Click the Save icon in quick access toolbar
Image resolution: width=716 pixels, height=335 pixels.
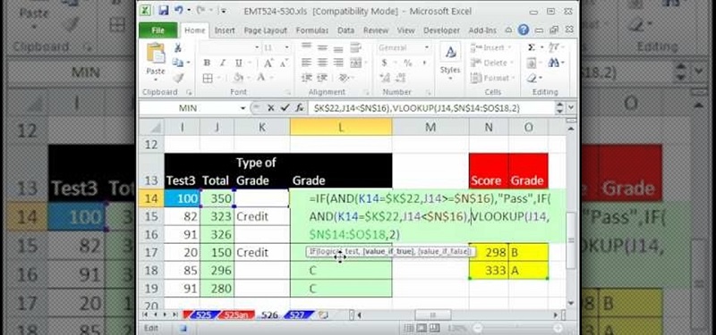tap(164, 10)
